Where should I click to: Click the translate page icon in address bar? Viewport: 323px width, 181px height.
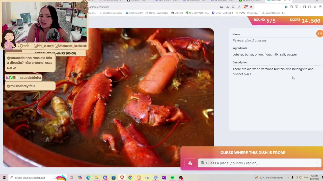(x=227, y=7)
